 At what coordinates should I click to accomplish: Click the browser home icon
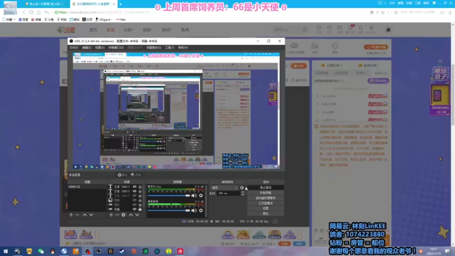[x=39, y=13]
